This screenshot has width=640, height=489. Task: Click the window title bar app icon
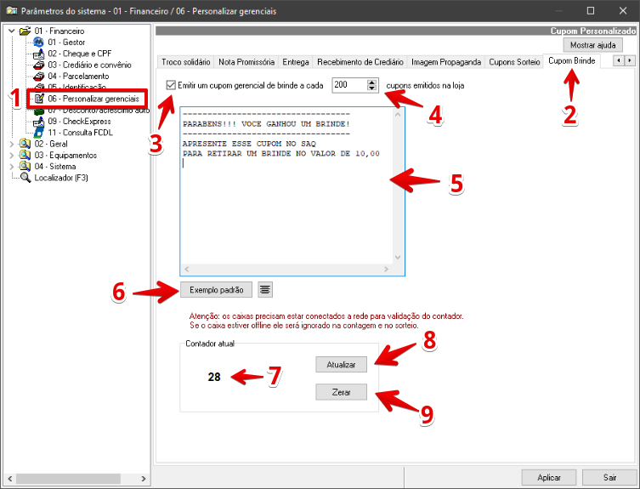point(11,10)
